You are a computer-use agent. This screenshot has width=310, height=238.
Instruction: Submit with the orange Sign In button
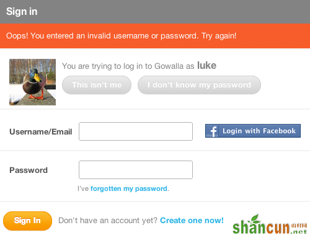pos(27,221)
